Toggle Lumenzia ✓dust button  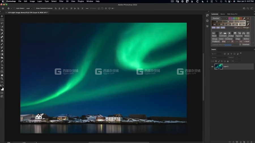pyautogui.click(x=247, y=42)
